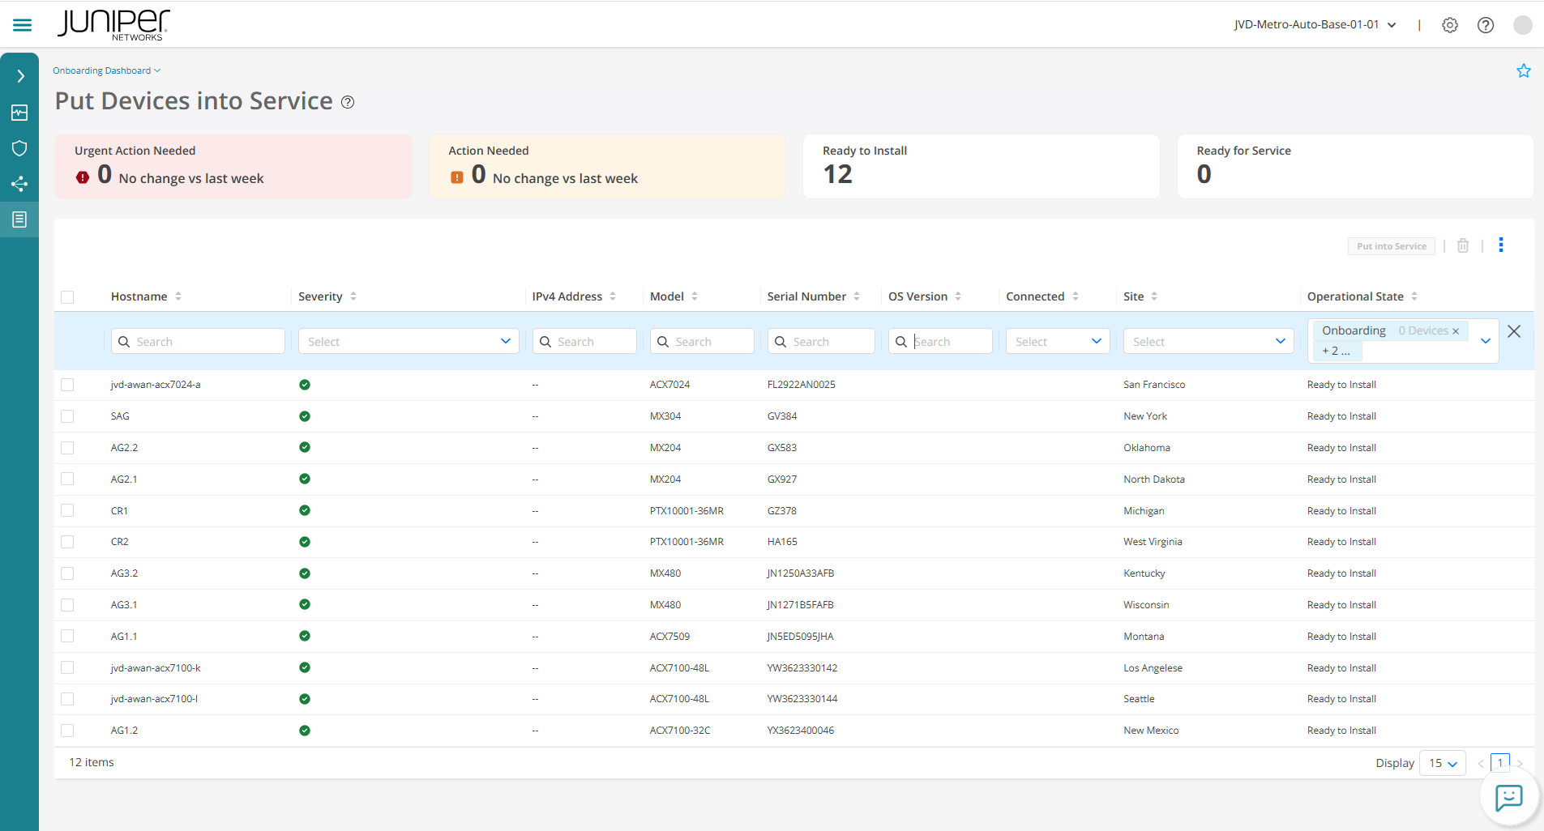Image resolution: width=1544 pixels, height=831 pixels.
Task: Select the AG3.2 row checkbox
Action: [67, 573]
